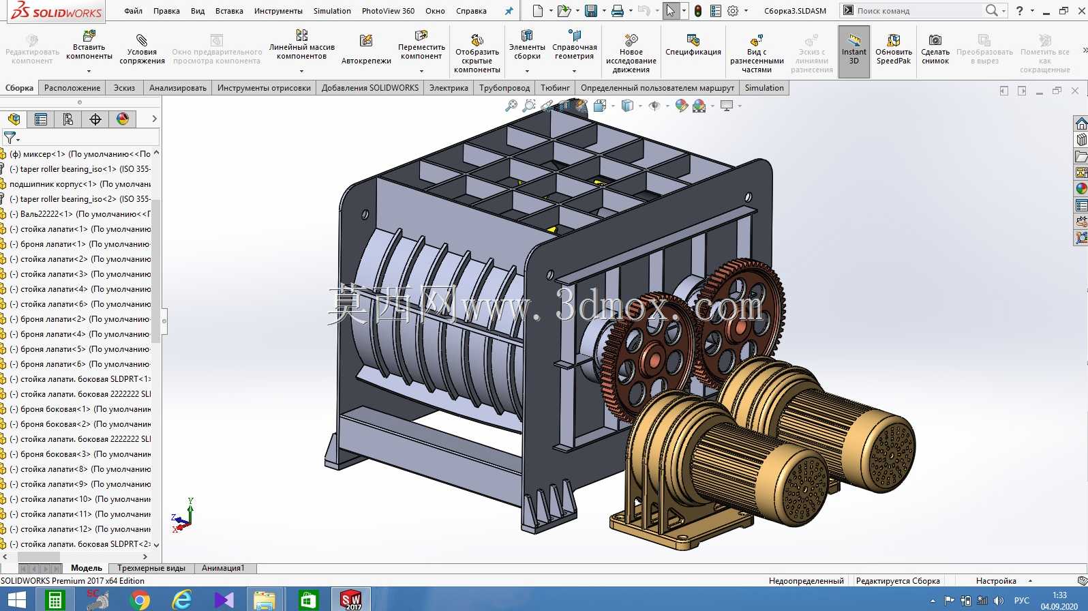Open the ConfigurationManager tab icon
The height and width of the screenshot is (611, 1088).
pyautogui.click(x=68, y=119)
